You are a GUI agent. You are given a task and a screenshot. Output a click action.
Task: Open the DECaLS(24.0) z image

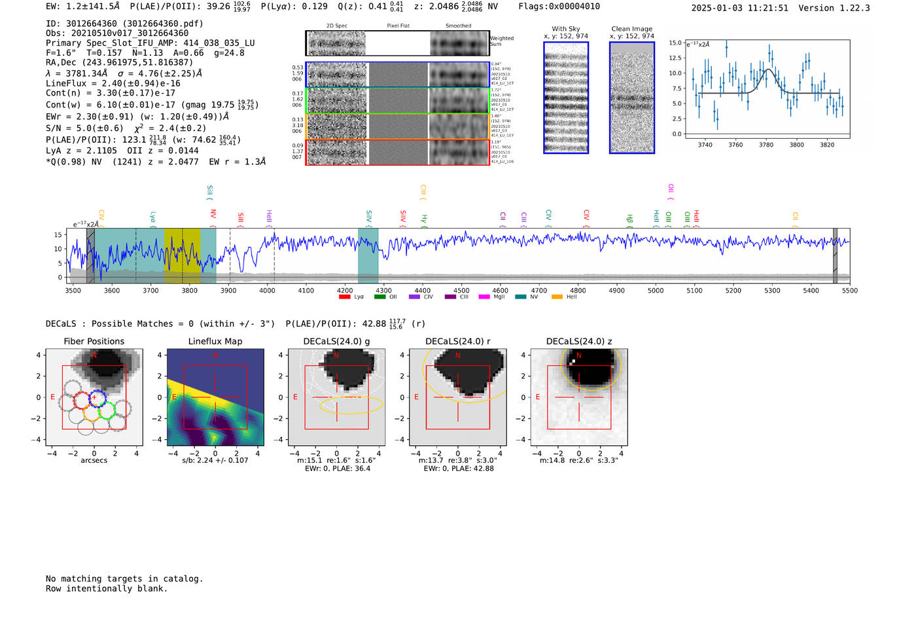click(579, 398)
